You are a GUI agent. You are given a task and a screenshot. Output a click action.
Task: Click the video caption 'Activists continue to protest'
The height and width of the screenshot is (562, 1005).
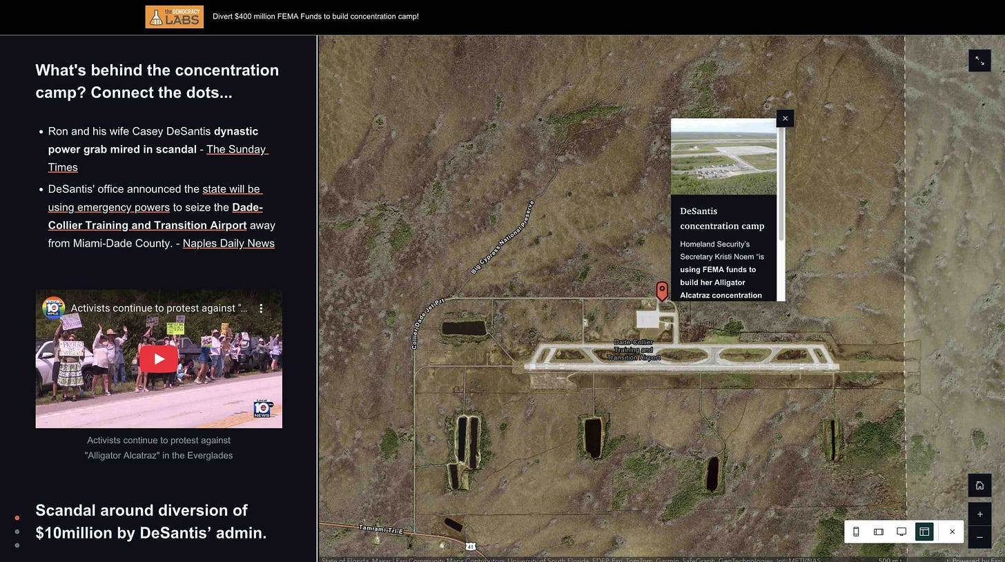(159, 447)
